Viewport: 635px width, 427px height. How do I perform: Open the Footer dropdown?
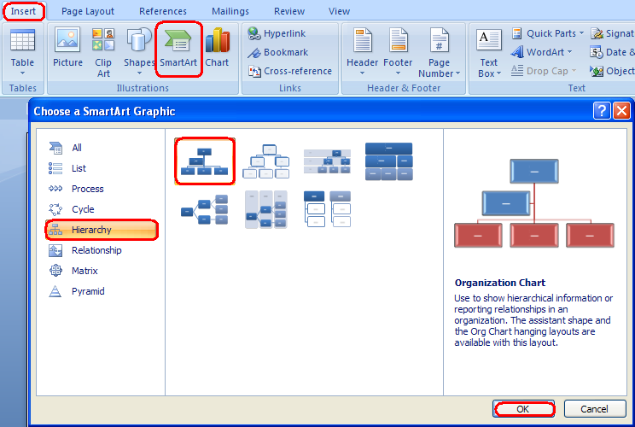point(398,52)
